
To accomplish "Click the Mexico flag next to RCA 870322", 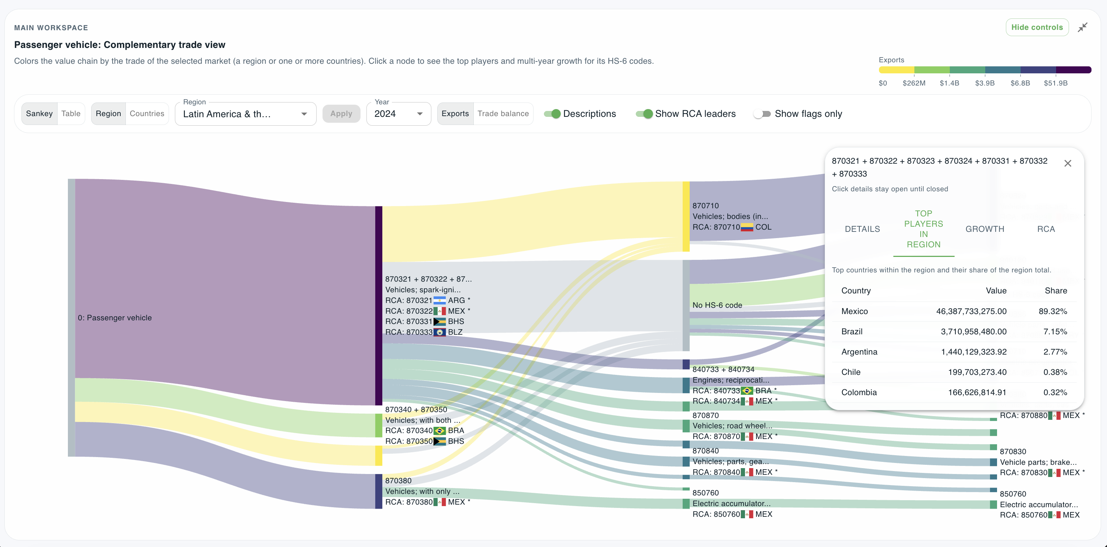I will point(439,311).
